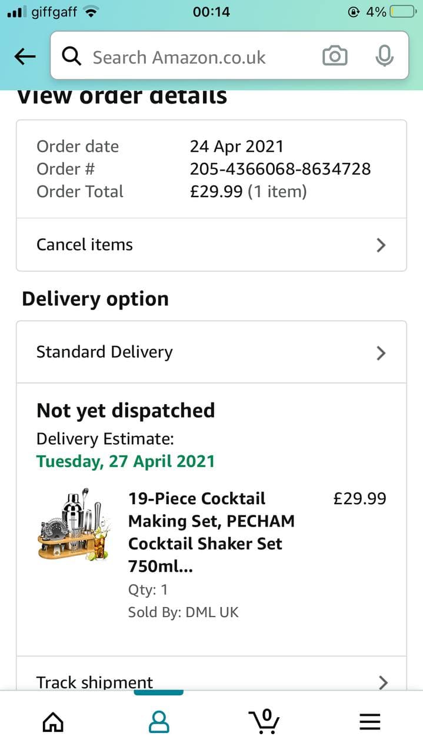
Task: Open the shopping basket icon
Action: tap(264, 721)
